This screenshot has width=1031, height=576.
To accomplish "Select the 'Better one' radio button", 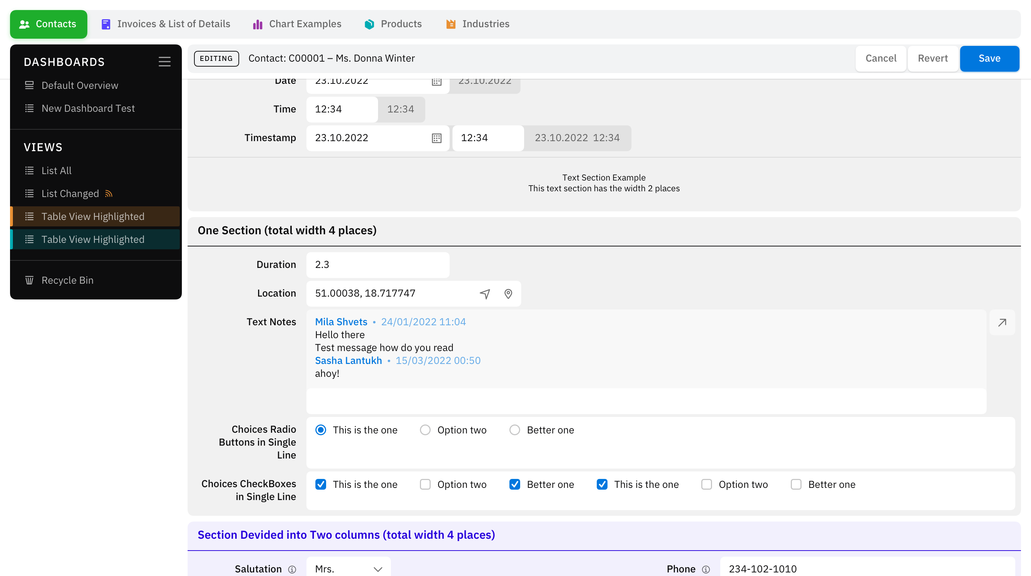I will click(x=515, y=430).
